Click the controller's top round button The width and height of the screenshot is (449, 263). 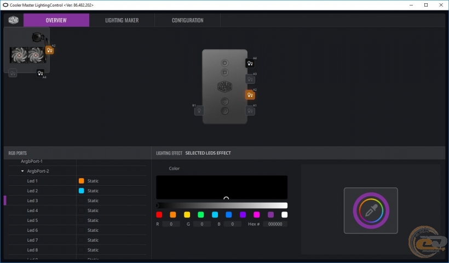pyautogui.click(x=225, y=63)
